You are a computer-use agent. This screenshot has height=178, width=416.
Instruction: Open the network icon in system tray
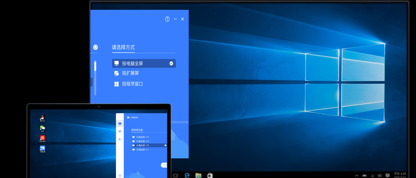pyautogui.click(x=372, y=176)
